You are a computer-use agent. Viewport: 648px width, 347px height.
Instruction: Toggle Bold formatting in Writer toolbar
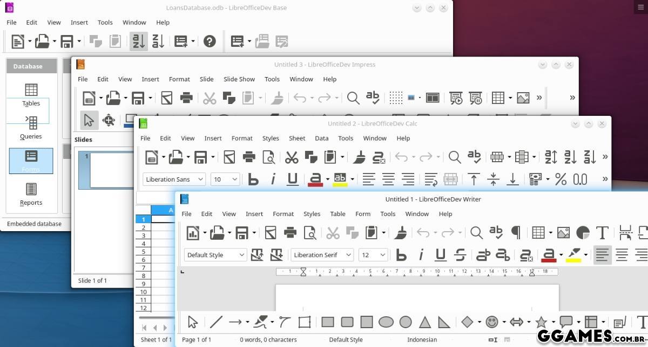point(401,255)
